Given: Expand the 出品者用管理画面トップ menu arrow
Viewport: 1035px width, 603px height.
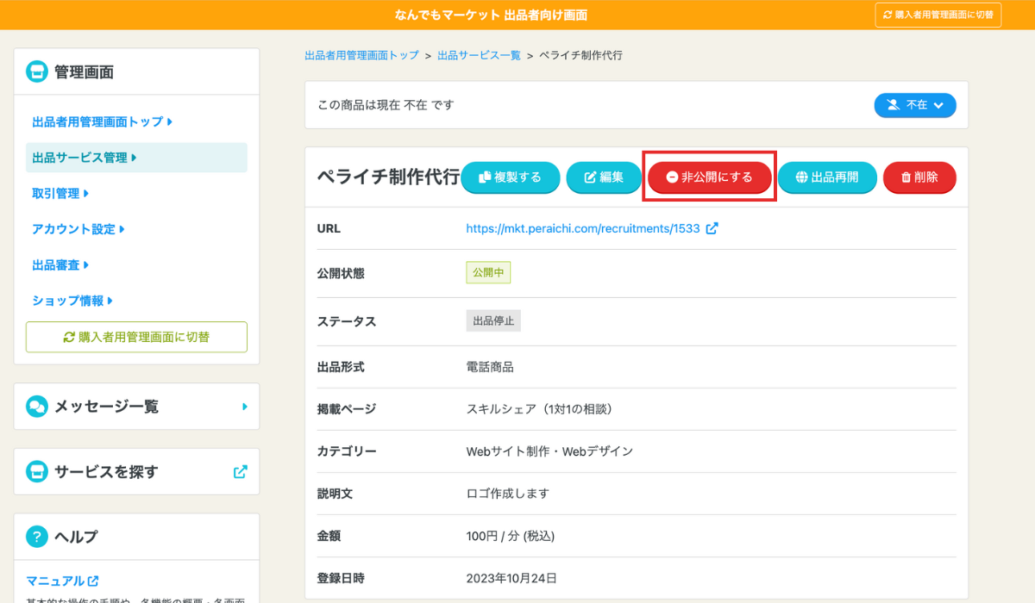Looking at the screenshot, I should [170, 122].
